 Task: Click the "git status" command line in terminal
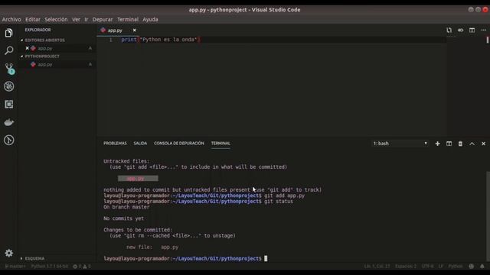coord(198,202)
